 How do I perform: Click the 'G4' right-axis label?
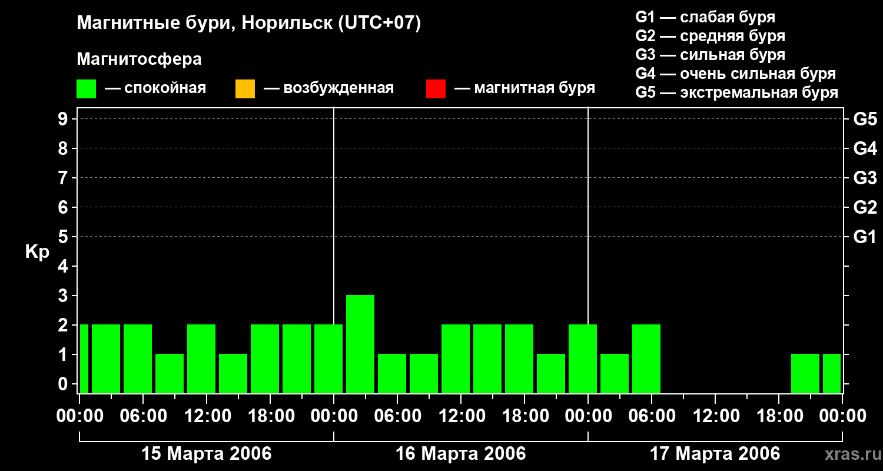(x=865, y=148)
